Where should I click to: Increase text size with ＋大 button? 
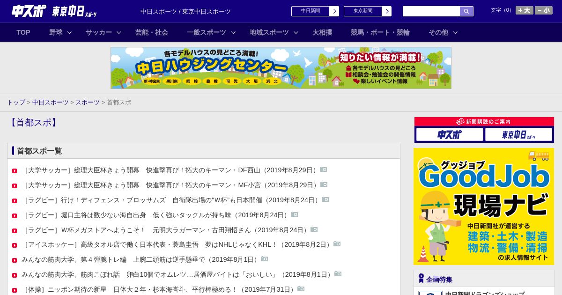click(x=525, y=10)
